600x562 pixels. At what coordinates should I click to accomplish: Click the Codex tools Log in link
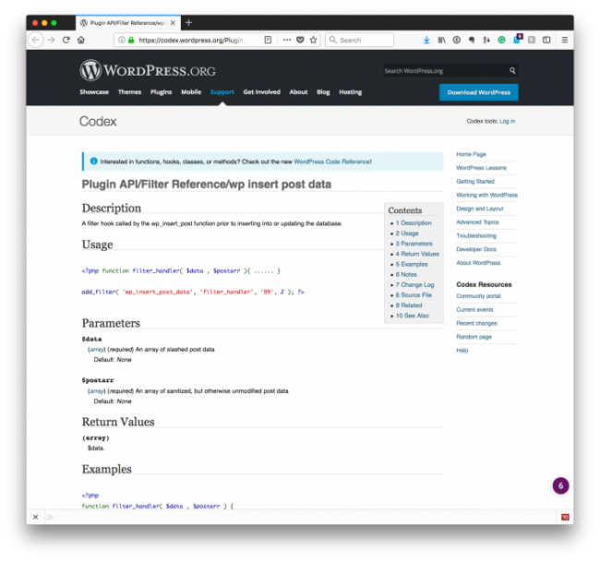pyautogui.click(x=507, y=121)
